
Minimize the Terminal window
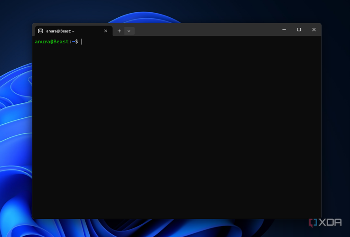[x=284, y=30]
